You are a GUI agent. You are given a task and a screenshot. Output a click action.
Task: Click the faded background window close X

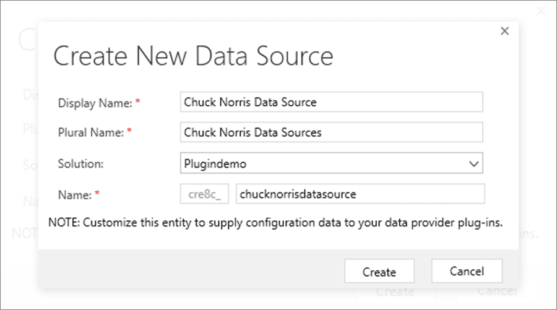point(540,11)
